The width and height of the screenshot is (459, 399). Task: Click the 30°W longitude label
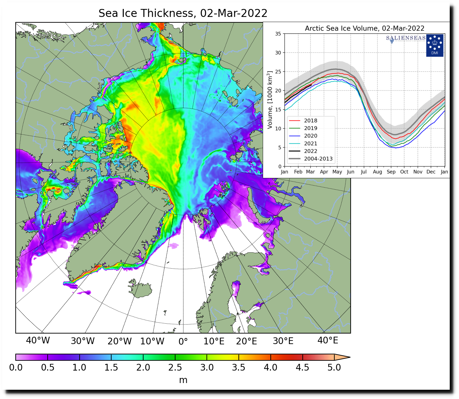[x=83, y=341]
